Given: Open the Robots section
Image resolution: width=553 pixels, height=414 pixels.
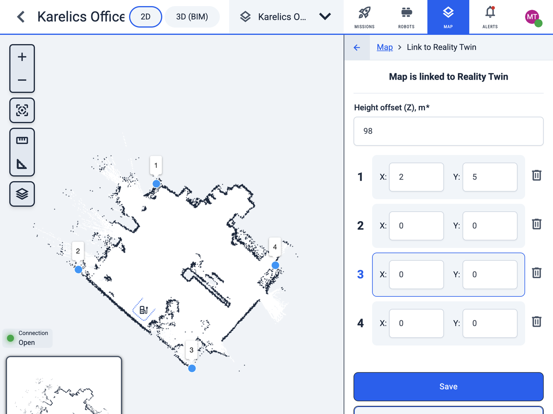Looking at the screenshot, I should click(406, 17).
